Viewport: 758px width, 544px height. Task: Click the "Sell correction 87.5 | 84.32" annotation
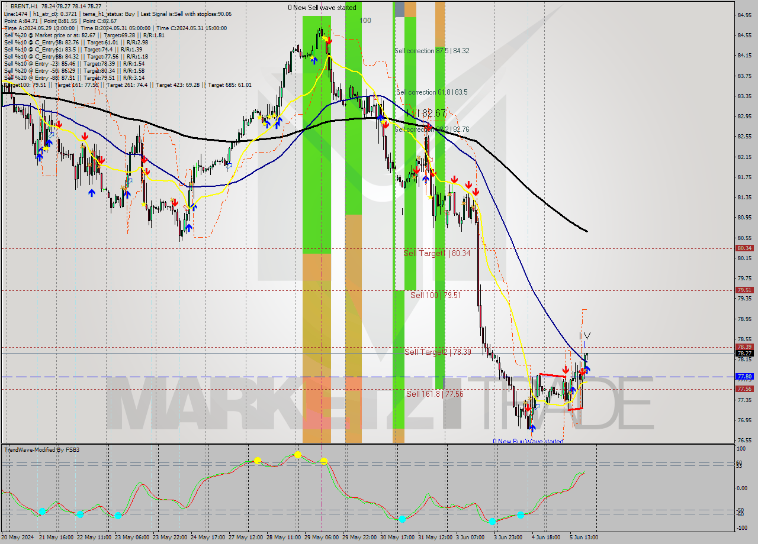tap(432, 51)
